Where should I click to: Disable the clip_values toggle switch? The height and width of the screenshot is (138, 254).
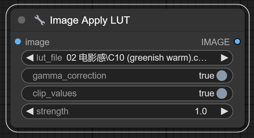pyautogui.click(x=221, y=93)
